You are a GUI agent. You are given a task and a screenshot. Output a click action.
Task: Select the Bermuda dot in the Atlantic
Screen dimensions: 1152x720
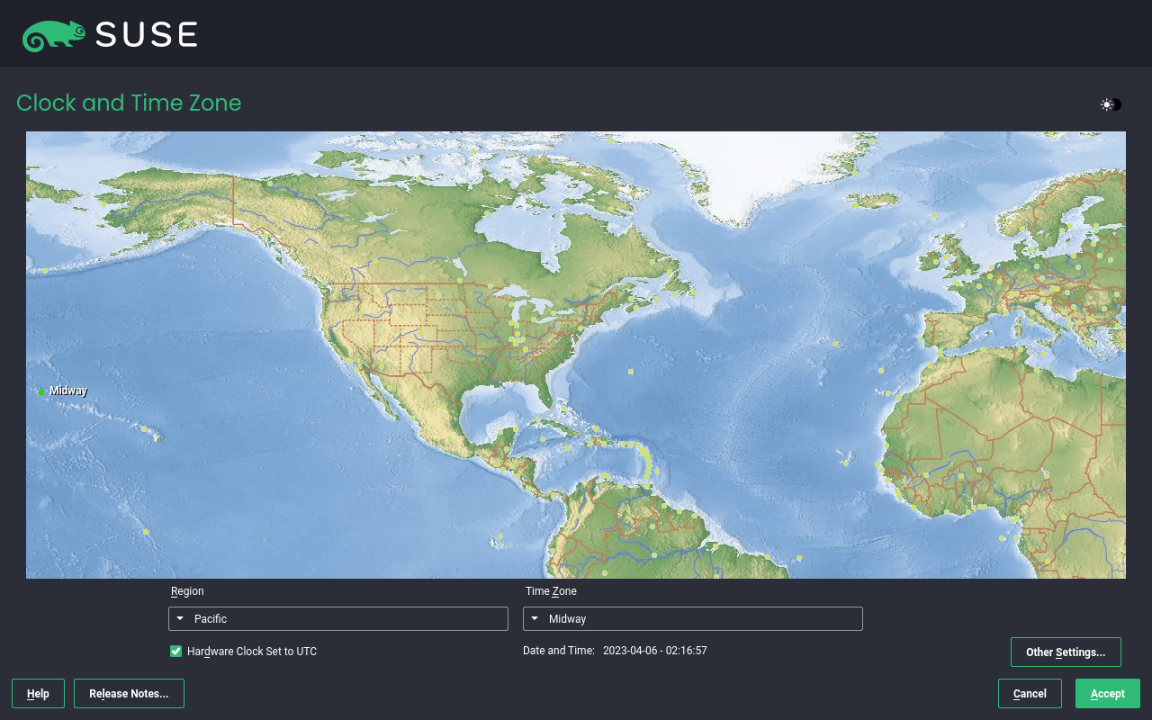pos(630,371)
